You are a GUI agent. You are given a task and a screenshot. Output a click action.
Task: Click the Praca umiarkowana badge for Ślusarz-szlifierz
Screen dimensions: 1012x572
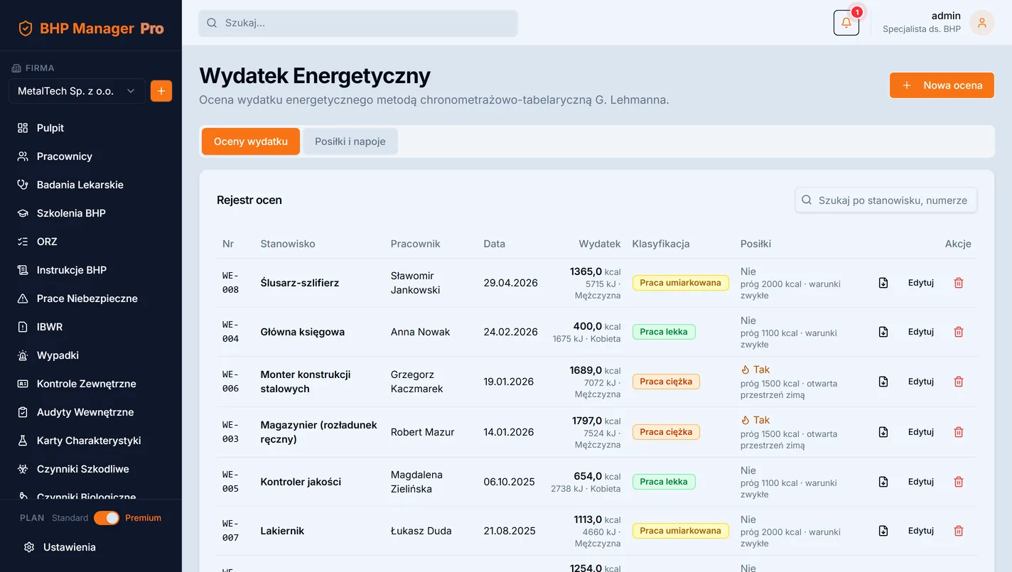coord(681,283)
